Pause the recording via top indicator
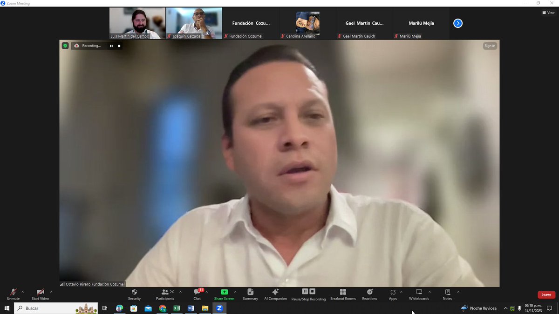This screenshot has width=559, height=314. pos(111,46)
